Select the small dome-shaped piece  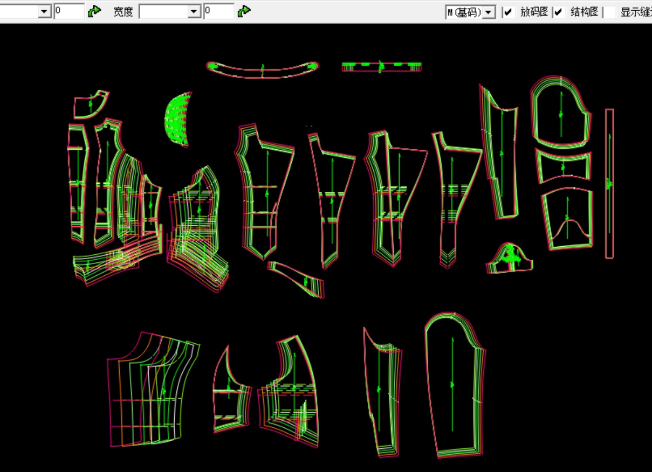[509, 259]
